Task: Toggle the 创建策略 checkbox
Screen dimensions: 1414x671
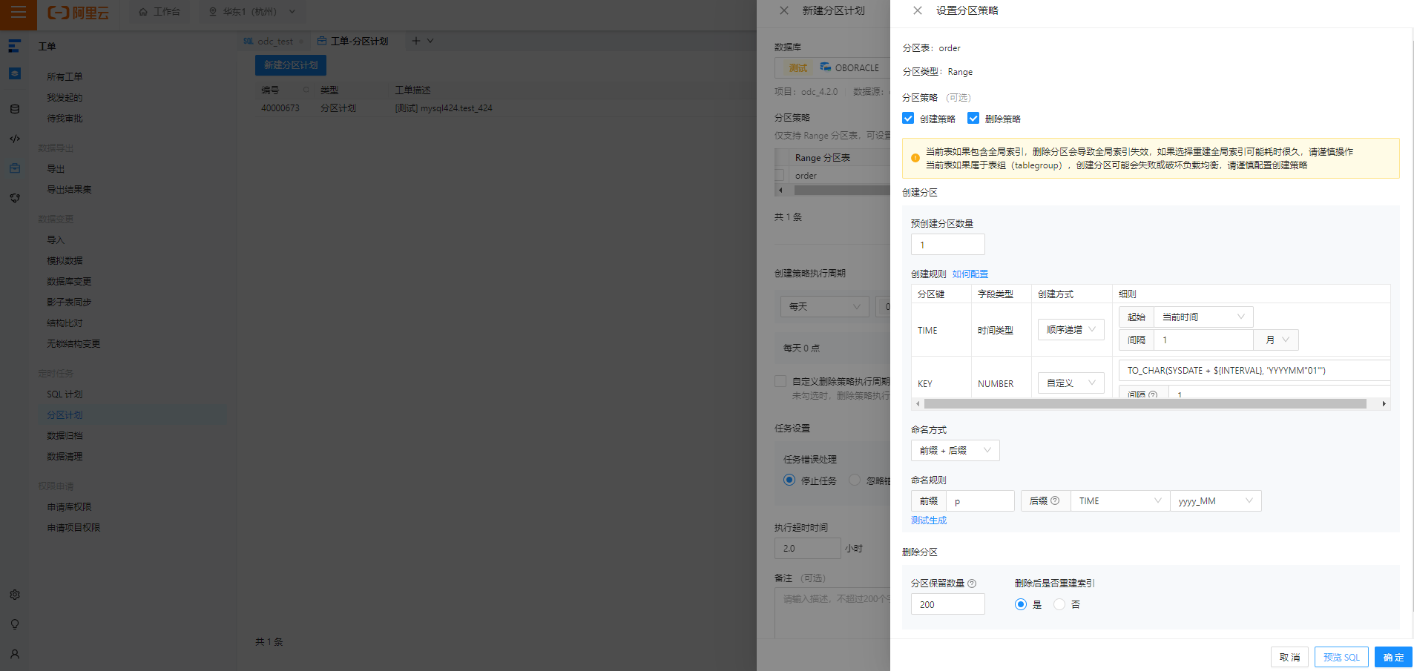Action: click(x=908, y=118)
